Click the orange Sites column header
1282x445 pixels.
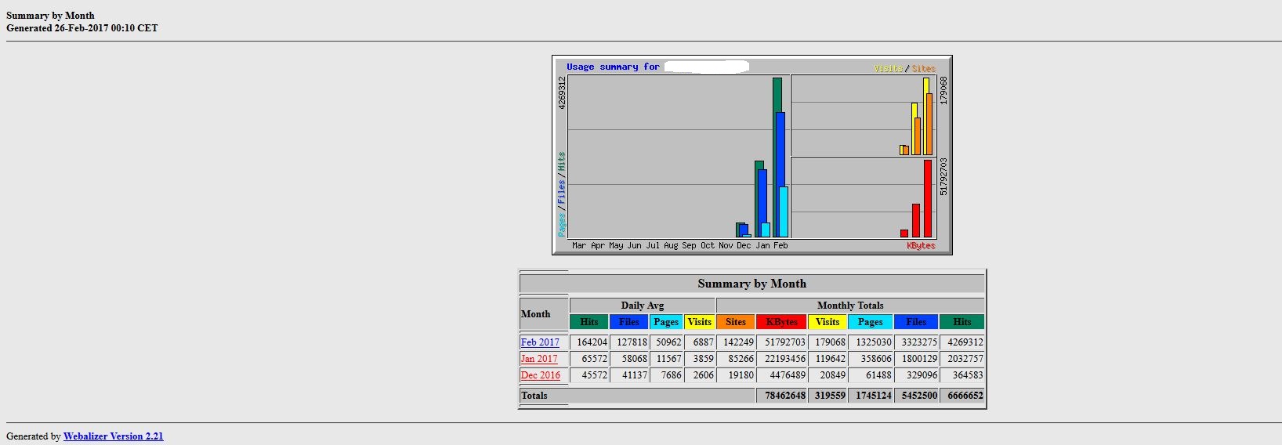(x=736, y=322)
